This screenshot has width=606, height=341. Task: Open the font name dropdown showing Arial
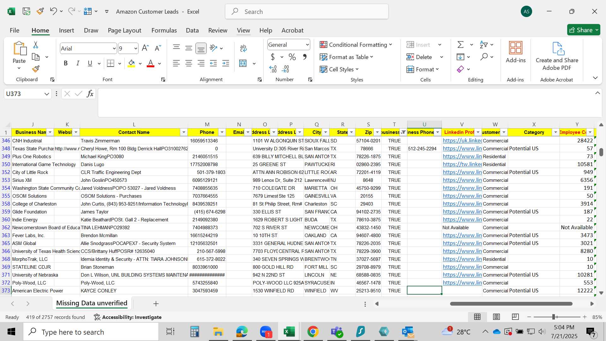click(x=114, y=48)
